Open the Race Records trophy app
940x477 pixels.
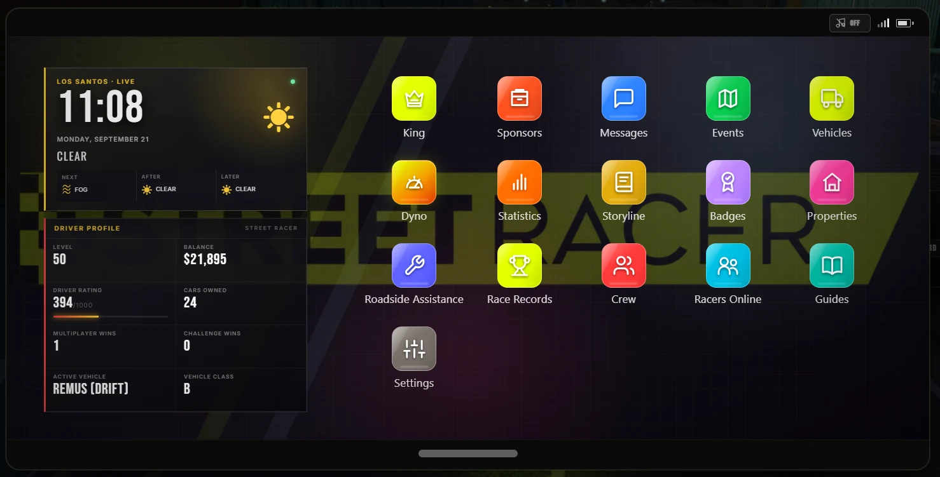tap(520, 265)
